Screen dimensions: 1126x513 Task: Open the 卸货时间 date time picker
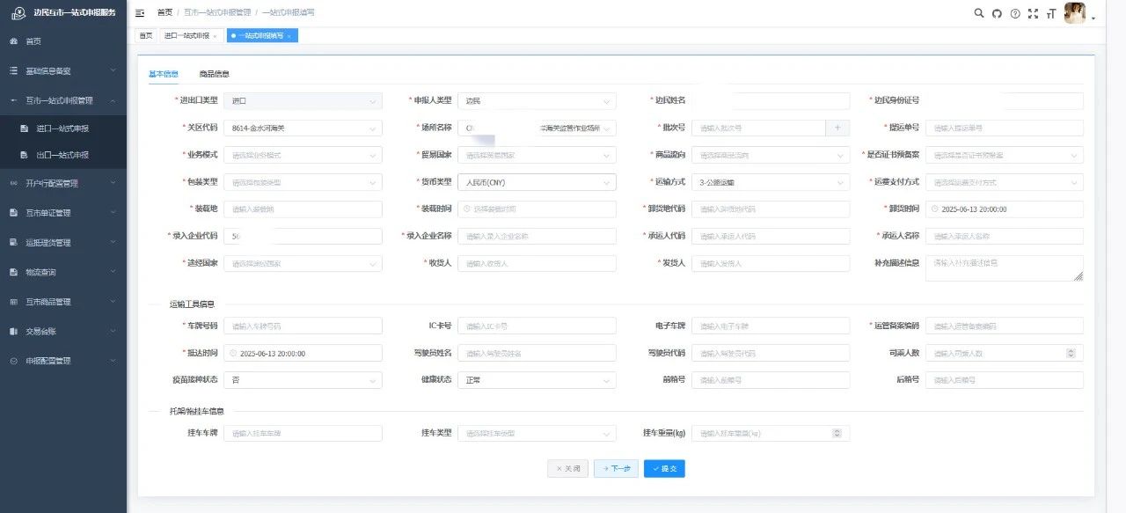pos(1004,209)
